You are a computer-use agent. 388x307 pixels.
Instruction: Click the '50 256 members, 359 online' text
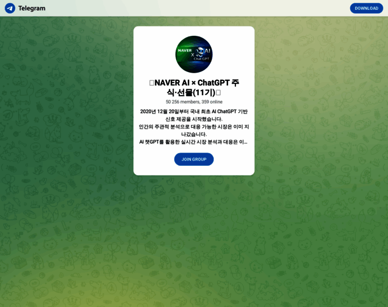194,102
